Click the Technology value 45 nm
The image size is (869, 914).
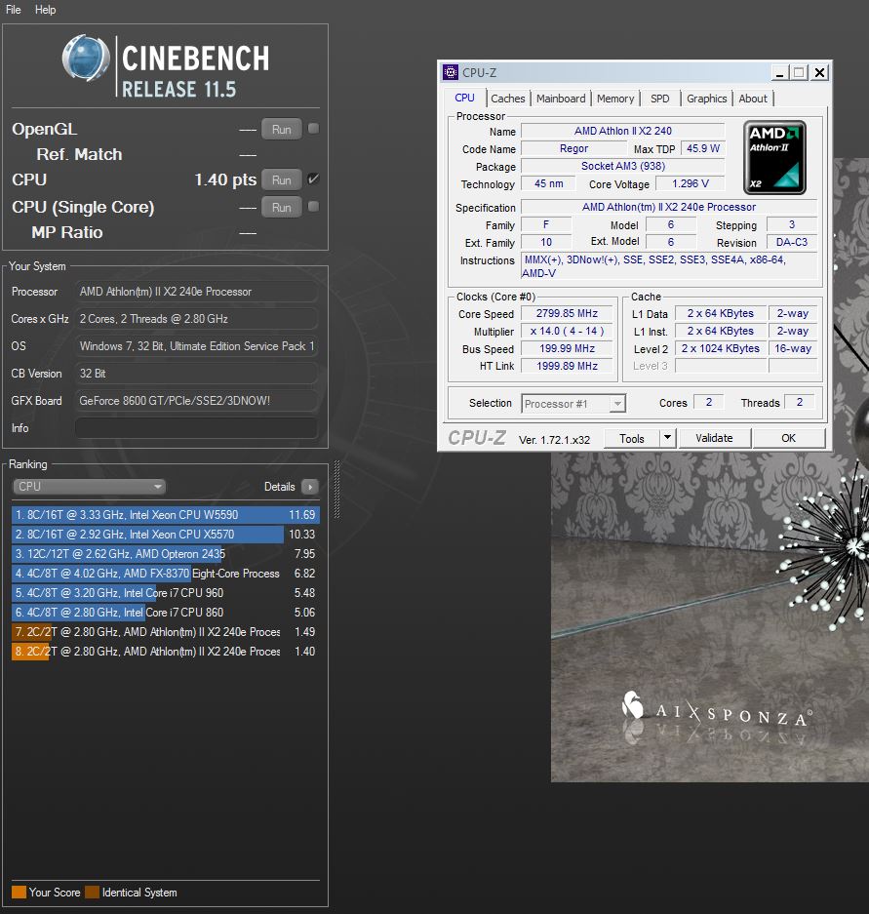[x=548, y=183]
